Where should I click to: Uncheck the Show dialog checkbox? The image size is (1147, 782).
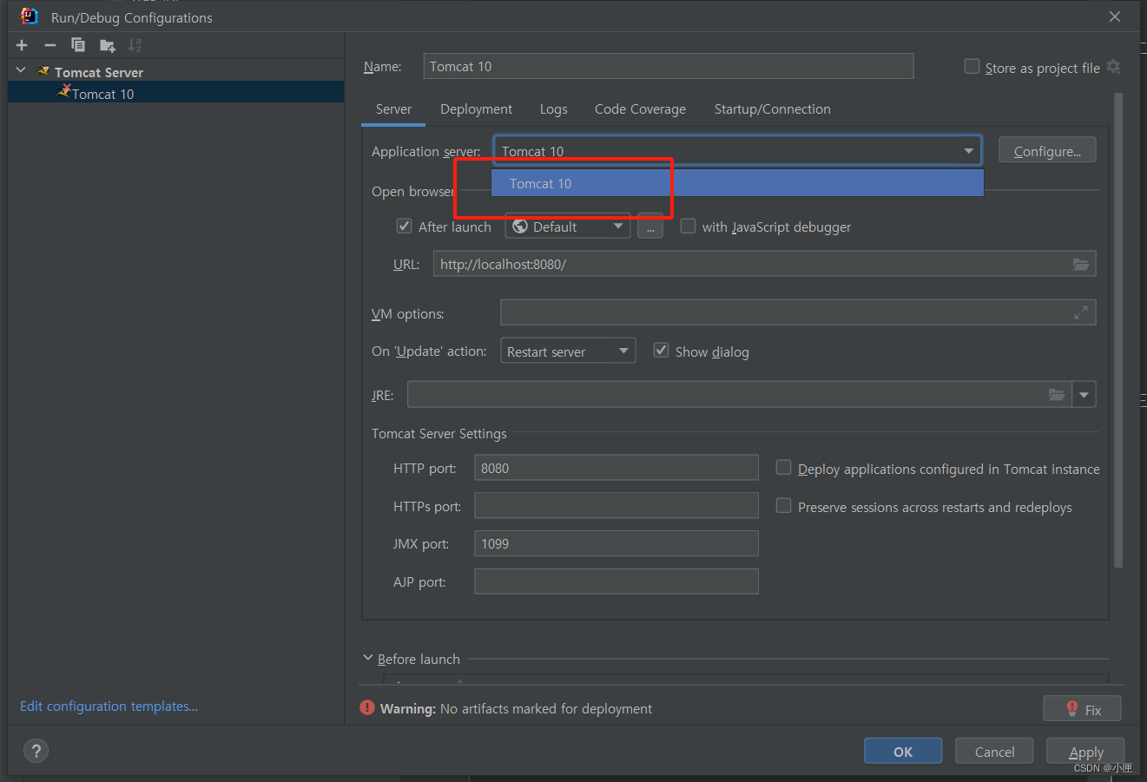click(661, 351)
